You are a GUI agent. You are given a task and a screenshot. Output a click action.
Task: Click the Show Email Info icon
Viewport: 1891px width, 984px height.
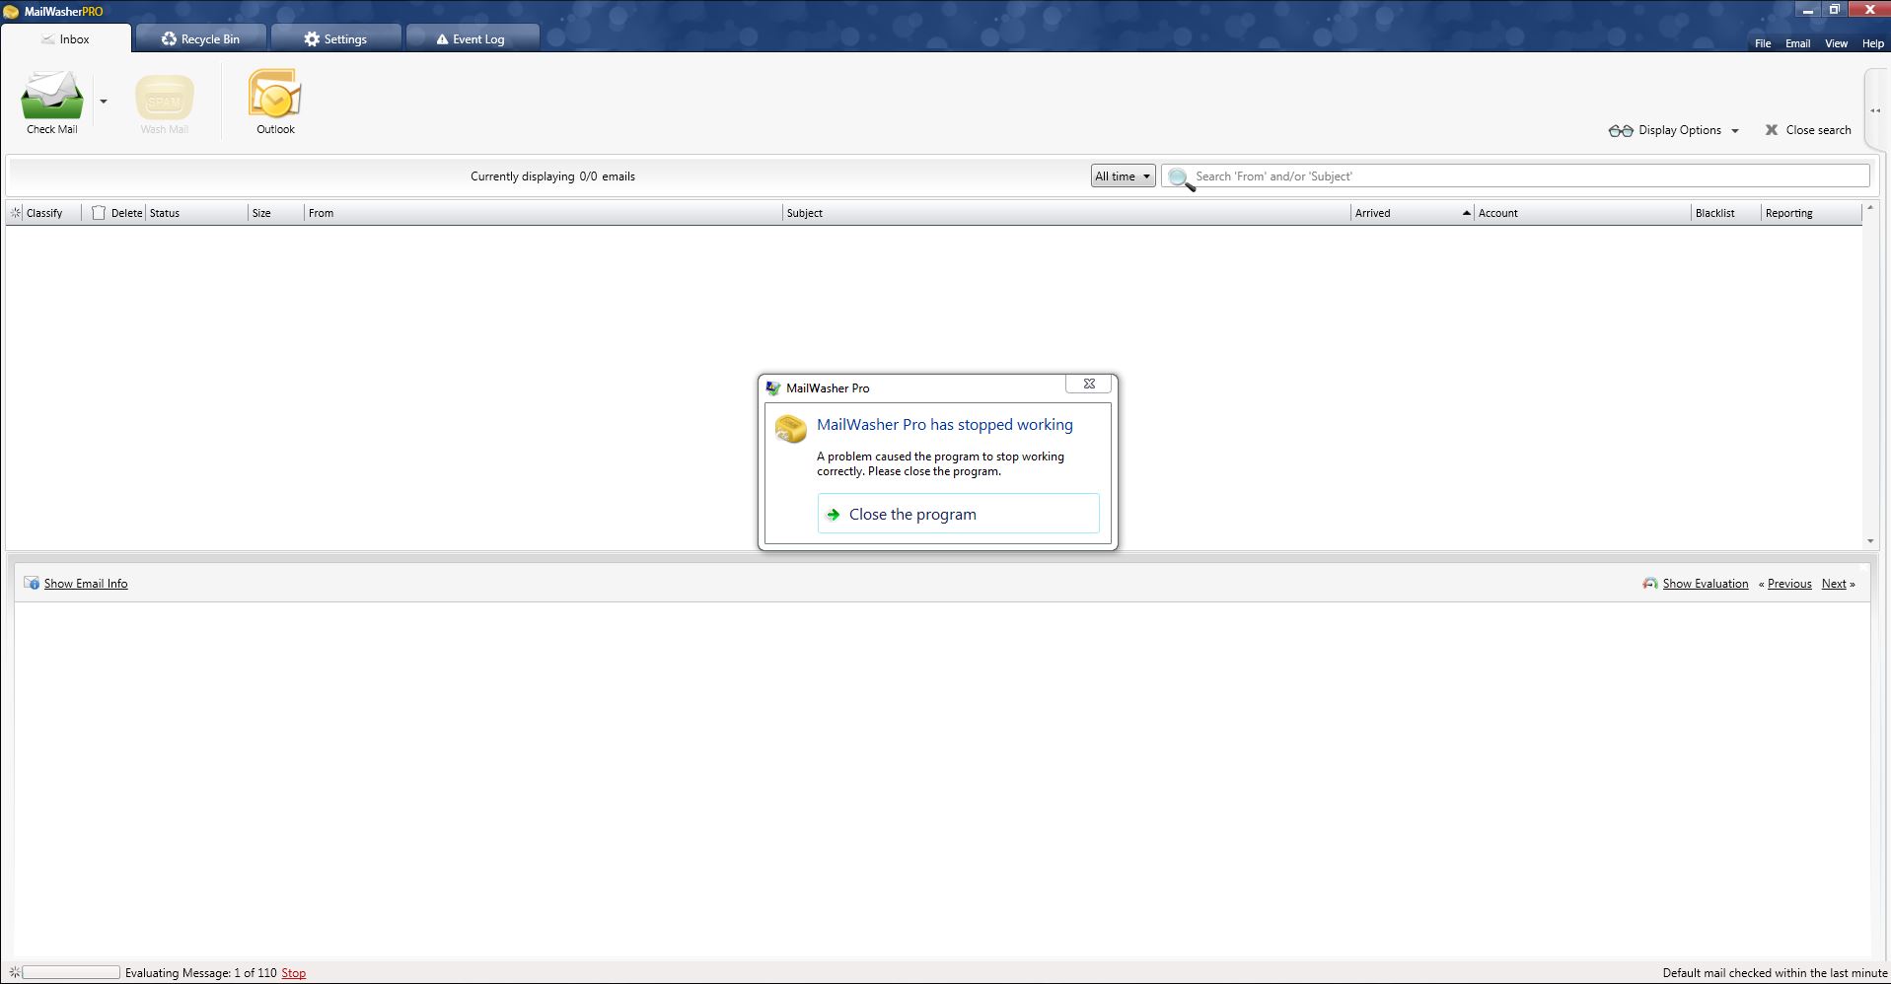32,584
